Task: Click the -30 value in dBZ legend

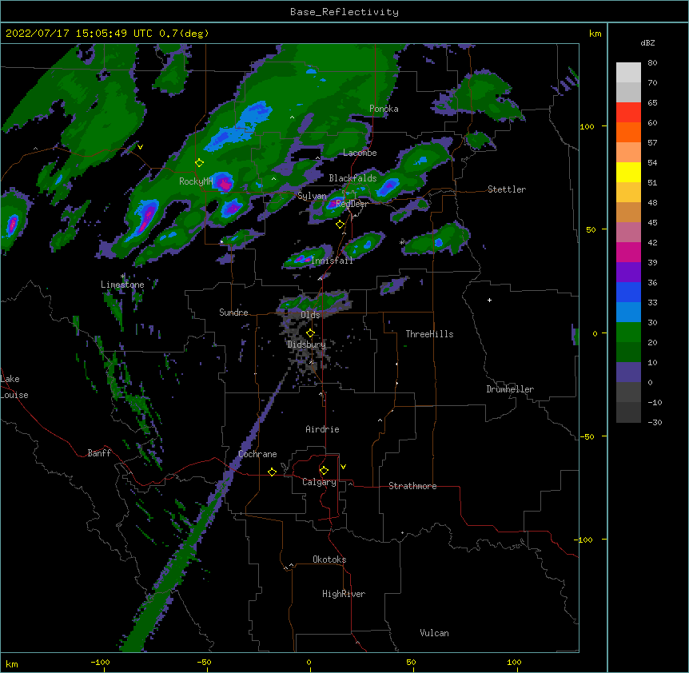Action: 655,422
